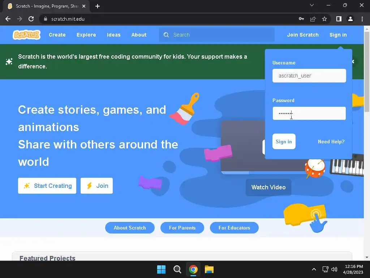
Task: Open the Chrome profile icon
Action: (x=350, y=19)
